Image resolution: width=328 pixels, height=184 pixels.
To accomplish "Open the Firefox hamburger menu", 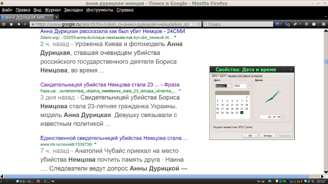I will [323, 24].
